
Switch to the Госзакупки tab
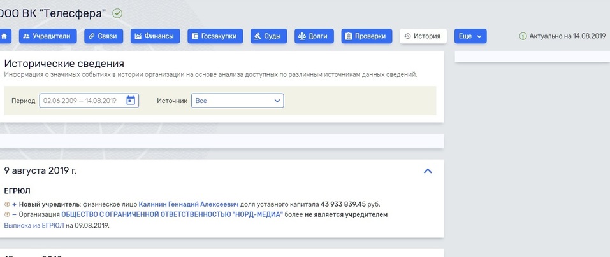click(215, 36)
